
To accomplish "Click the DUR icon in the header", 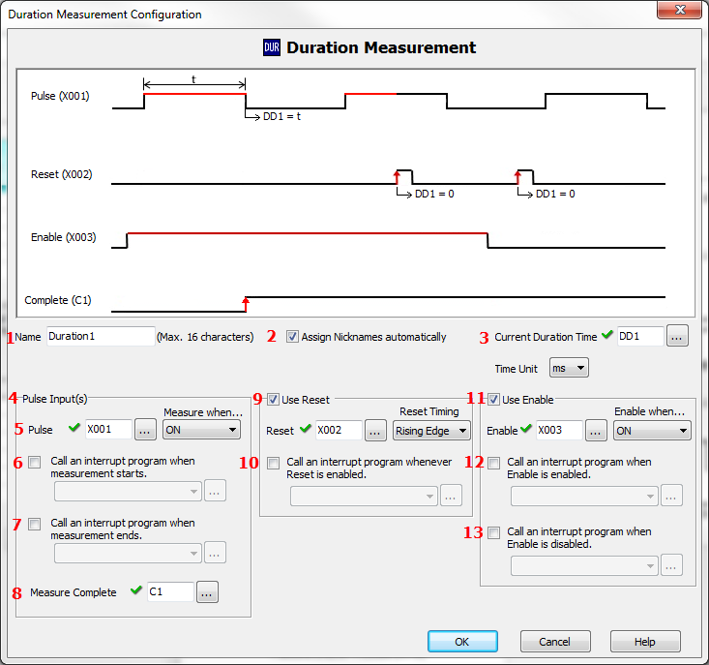I will pyautogui.click(x=272, y=47).
